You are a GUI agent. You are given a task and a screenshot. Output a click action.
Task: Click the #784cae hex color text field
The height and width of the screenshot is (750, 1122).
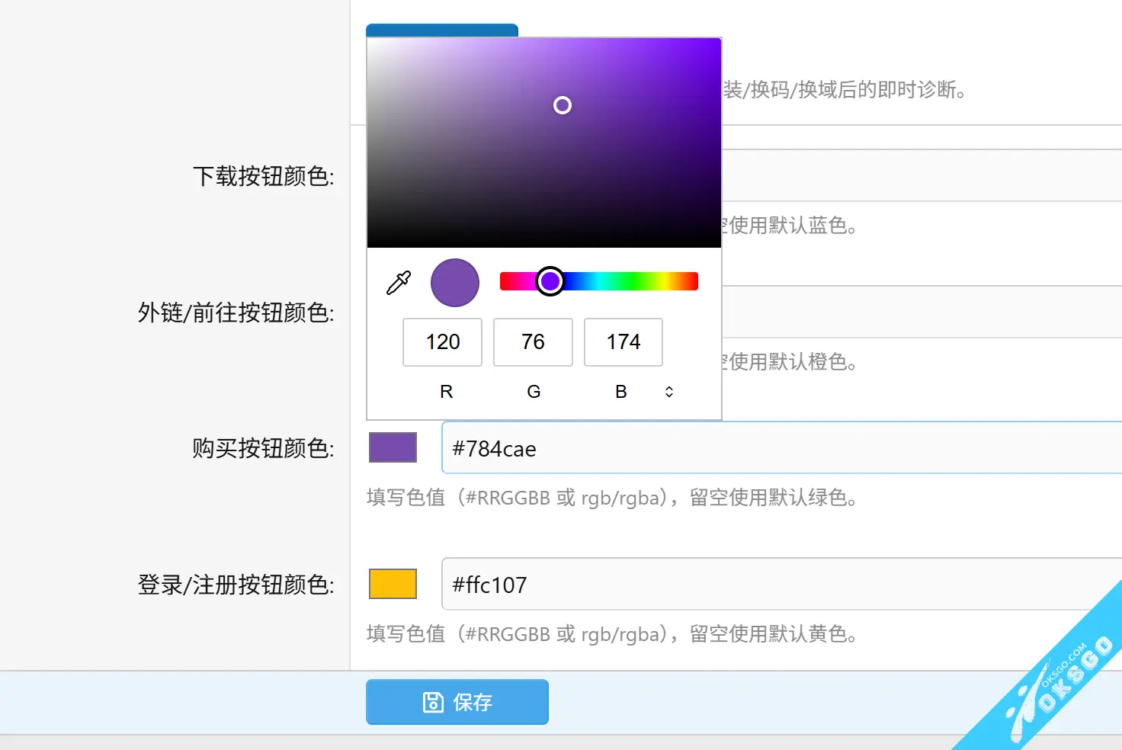point(777,448)
